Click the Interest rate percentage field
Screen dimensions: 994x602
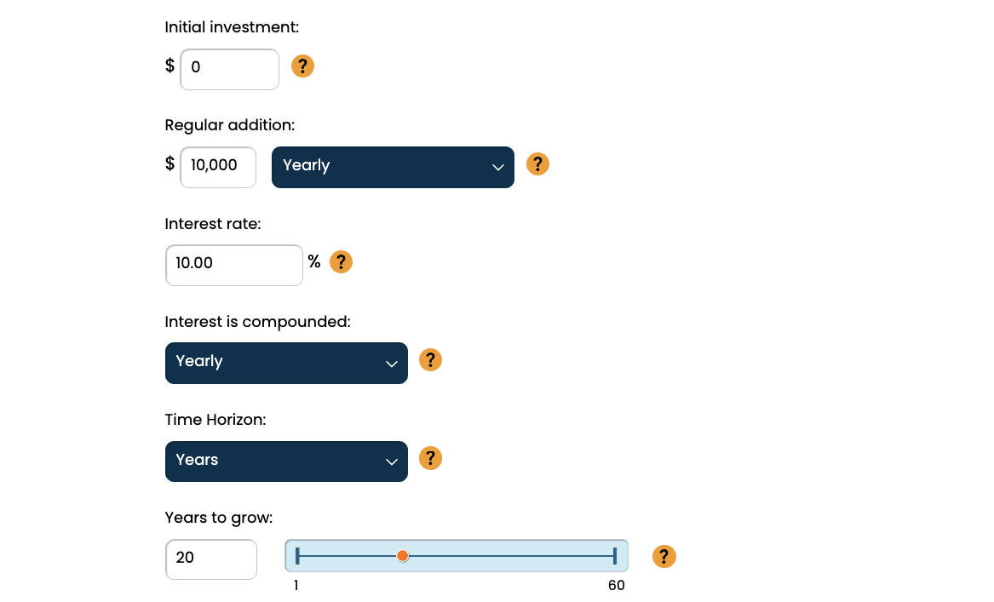(x=234, y=265)
